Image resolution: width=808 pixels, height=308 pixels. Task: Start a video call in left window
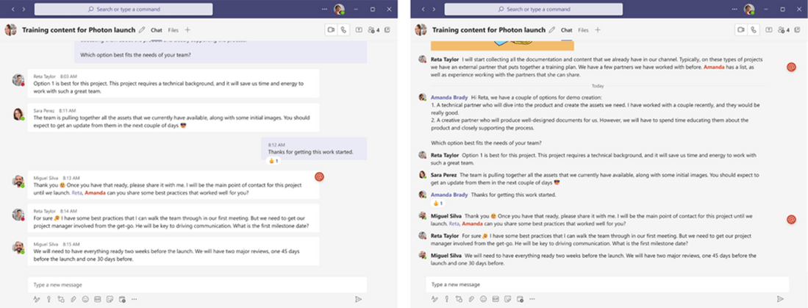331,30
